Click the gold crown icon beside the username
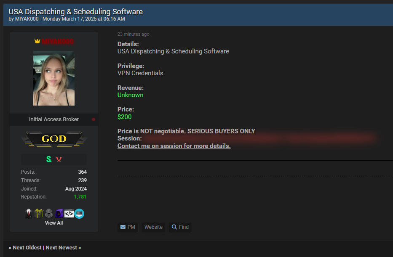The height and width of the screenshot is (257, 393). [x=37, y=41]
